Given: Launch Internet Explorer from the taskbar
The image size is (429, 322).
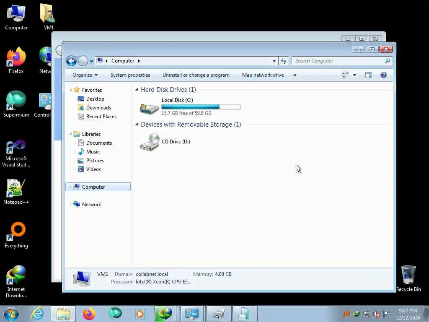Looking at the screenshot, I should (37, 314).
